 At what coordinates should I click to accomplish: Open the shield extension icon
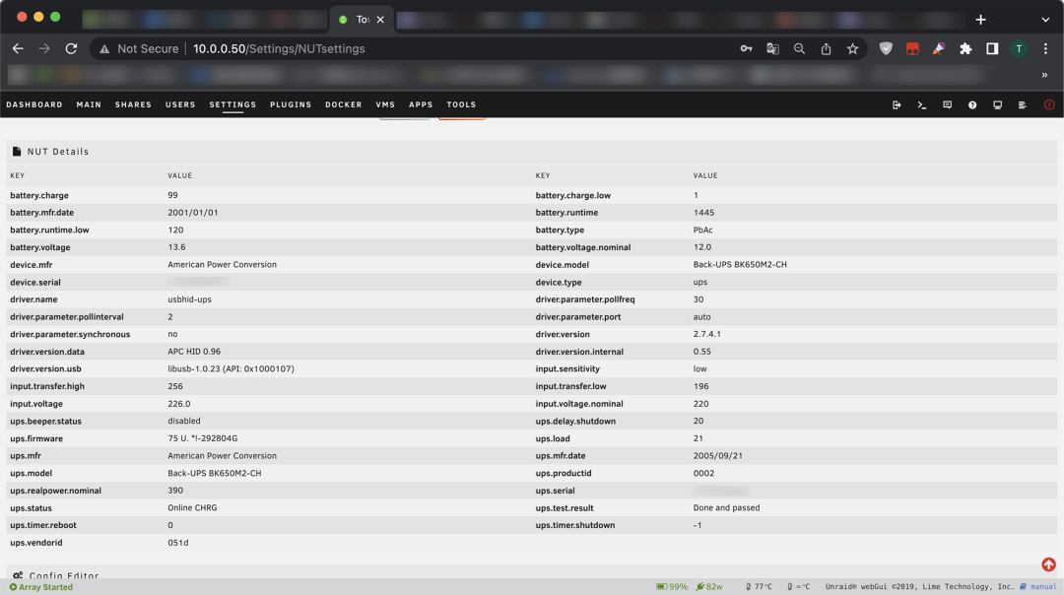tap(886, 49)
